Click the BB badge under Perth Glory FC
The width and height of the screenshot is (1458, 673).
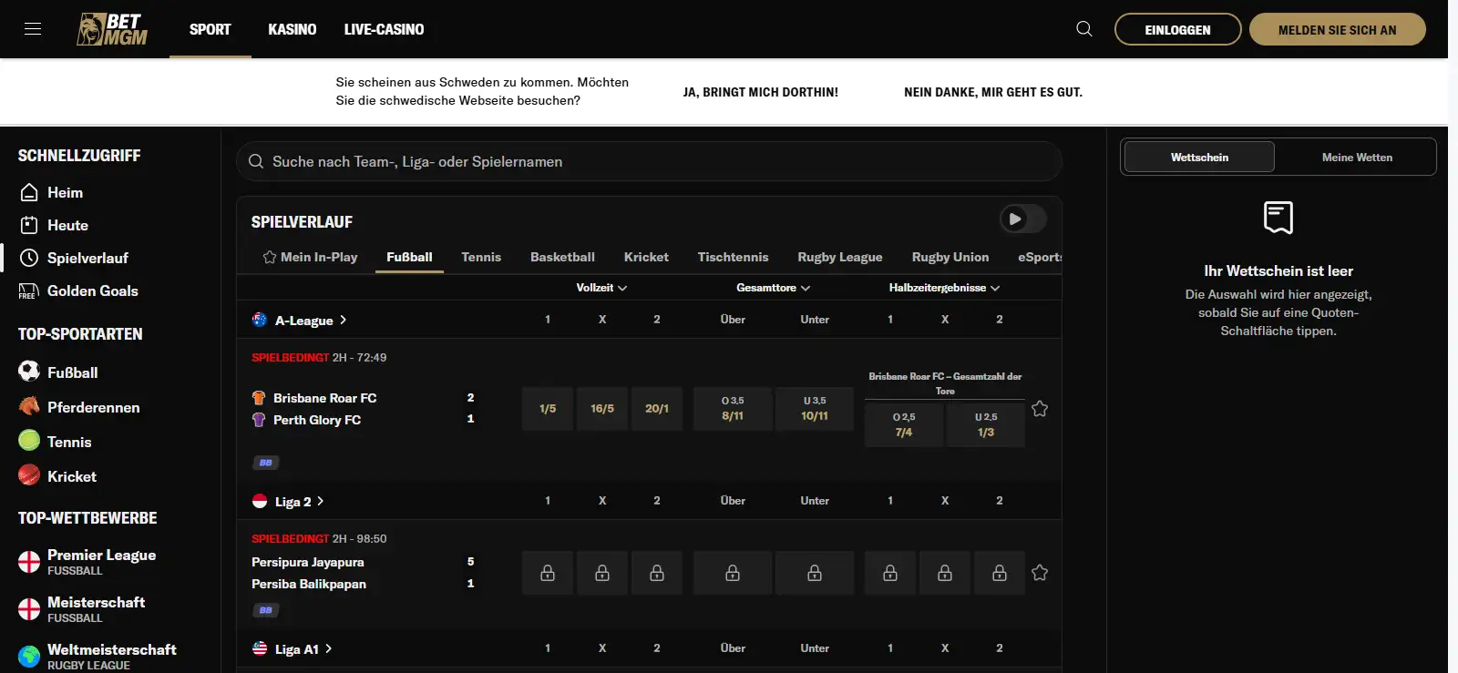(265, 463)
